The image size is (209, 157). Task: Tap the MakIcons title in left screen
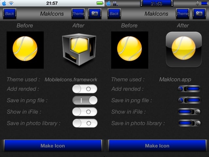[52, 14]
